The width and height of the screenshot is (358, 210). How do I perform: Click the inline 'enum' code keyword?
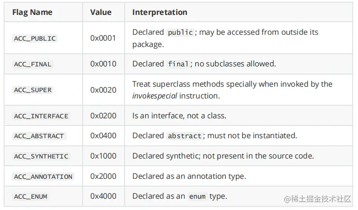click(x=196, y=197)
